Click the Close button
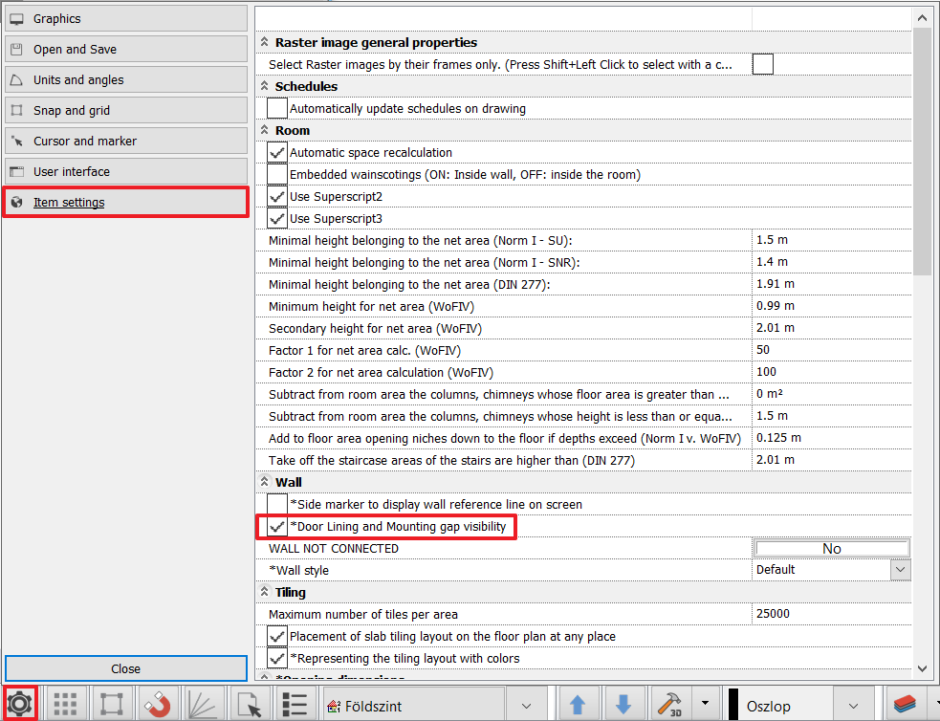Viewport: 940px width, 721px height. coord(125,668)
